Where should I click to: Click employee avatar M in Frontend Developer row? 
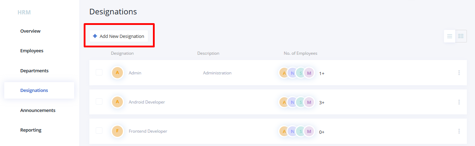[309, 131]
